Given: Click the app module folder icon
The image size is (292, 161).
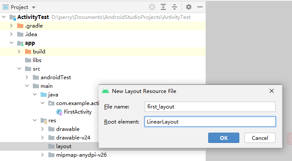Looking at the screenshot, I should point(20,43).
